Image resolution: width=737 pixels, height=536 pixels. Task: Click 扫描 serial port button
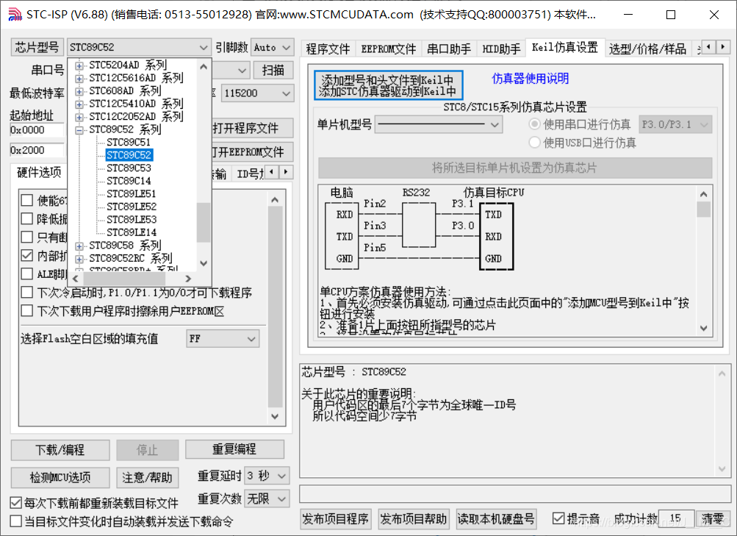(273, 71)
